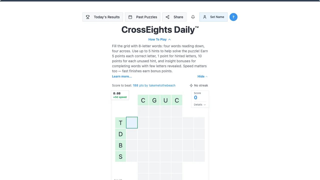Click the trophy icon in Today's Results
Screen dimensions: 320x180
[x=88, y=17]
